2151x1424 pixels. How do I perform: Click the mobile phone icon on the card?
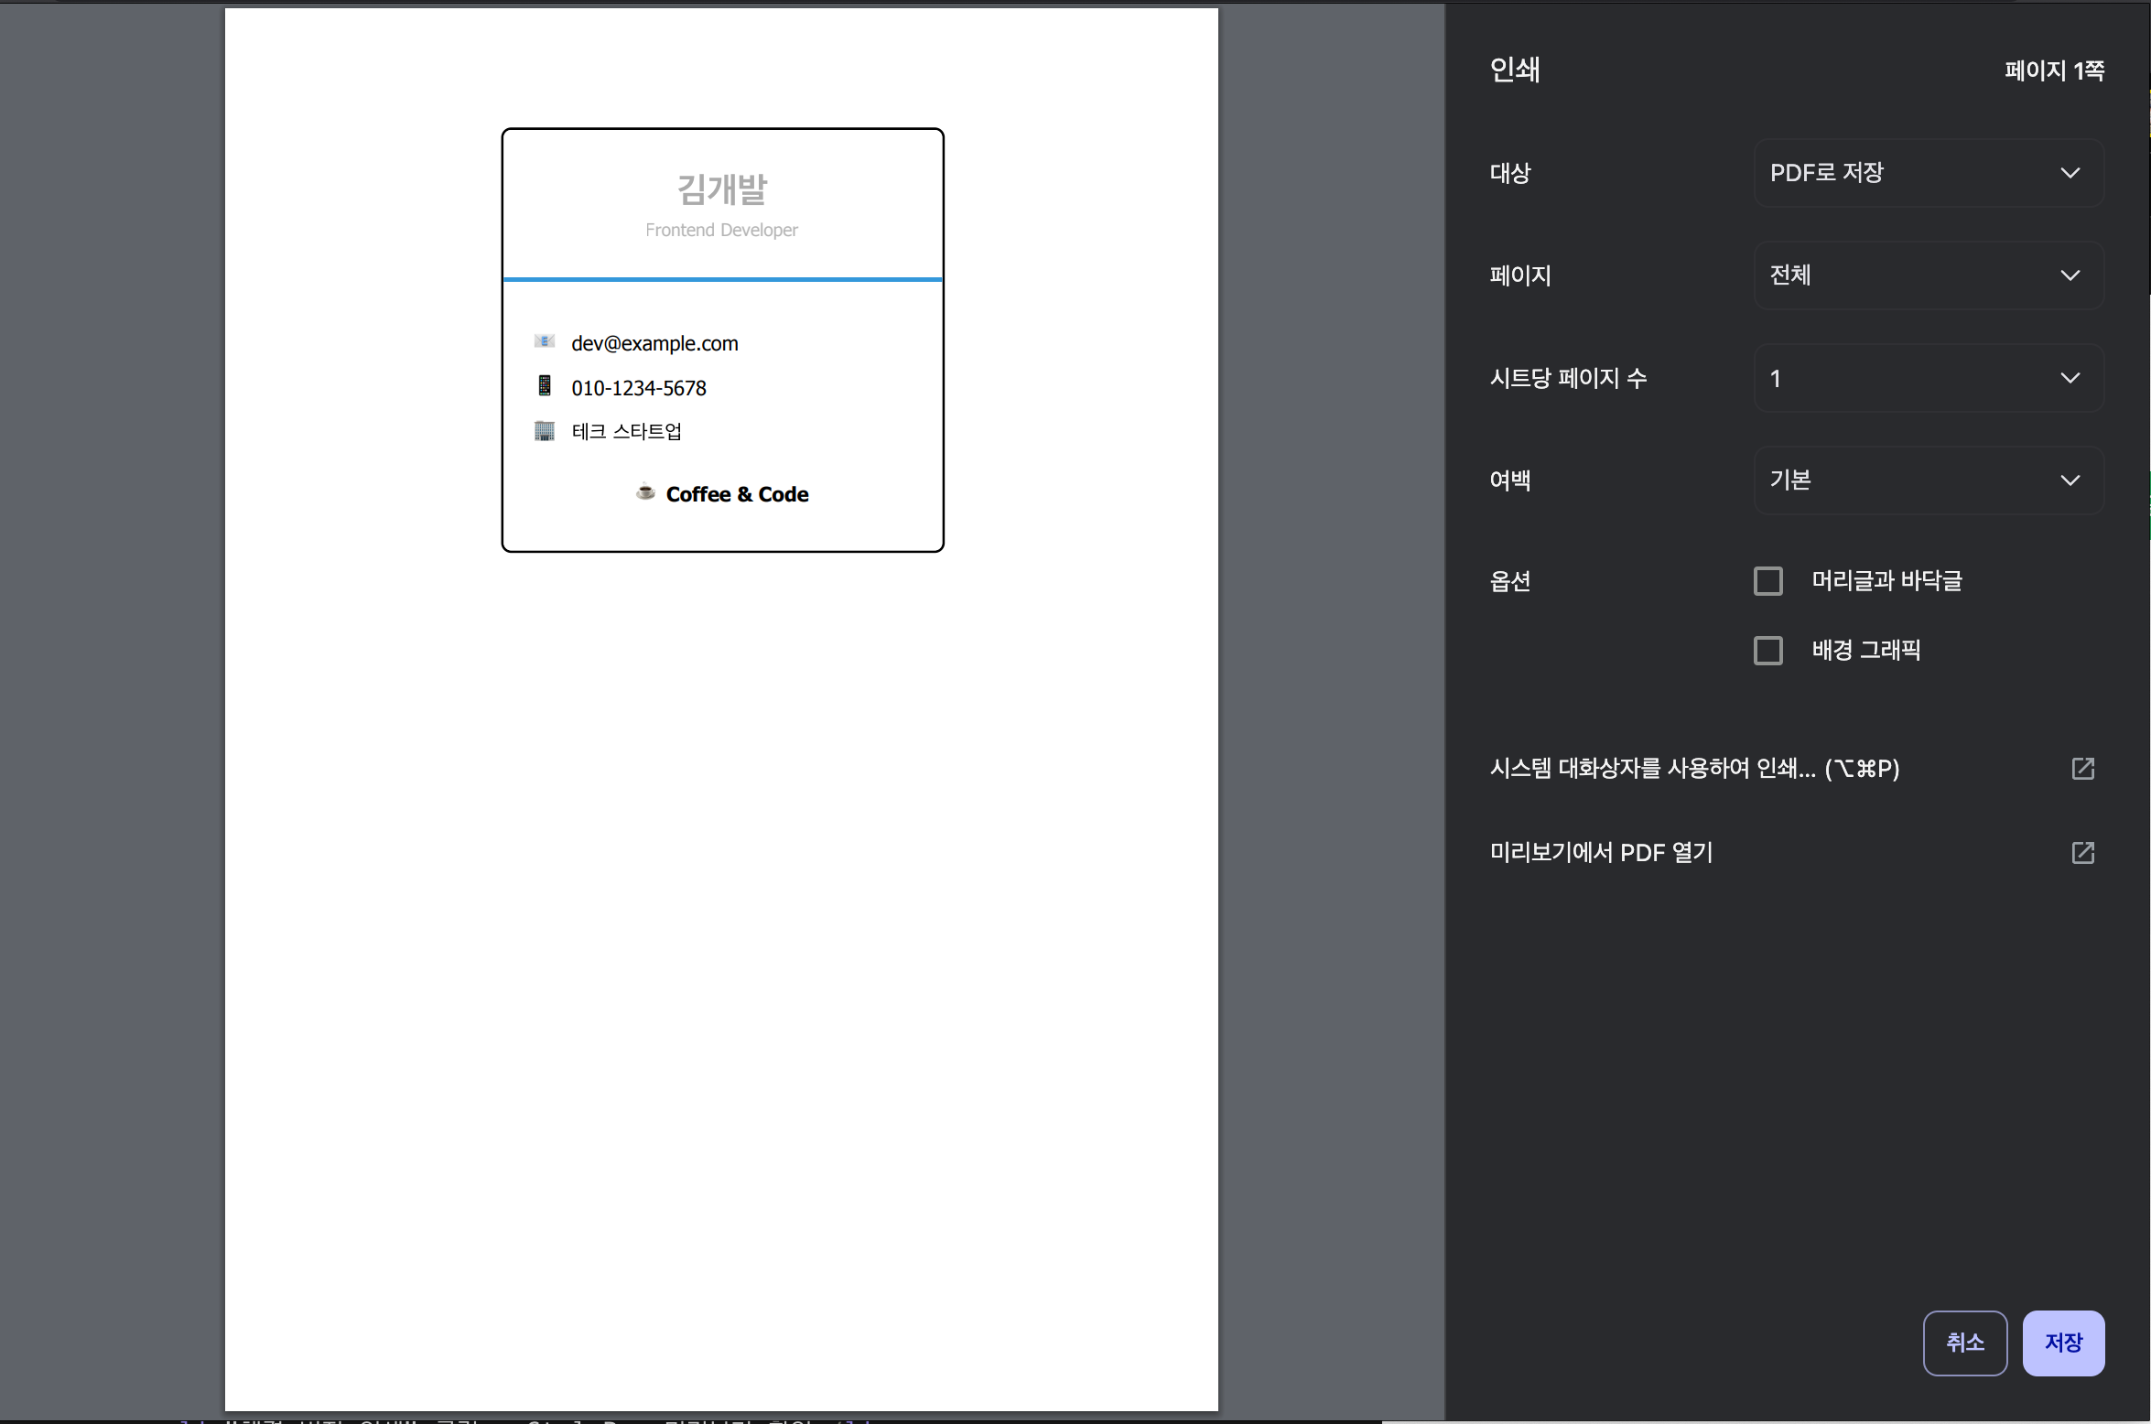pyautogui.click(x=545, y=385)
